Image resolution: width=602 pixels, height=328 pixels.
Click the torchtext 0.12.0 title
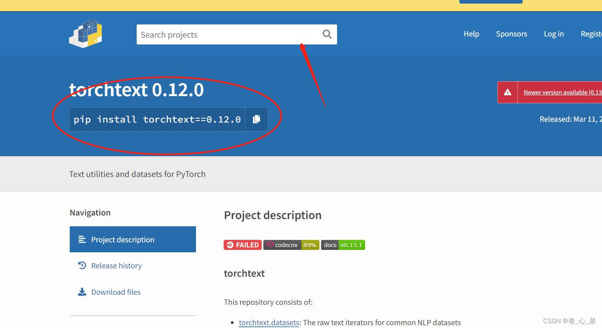[136, 90]
